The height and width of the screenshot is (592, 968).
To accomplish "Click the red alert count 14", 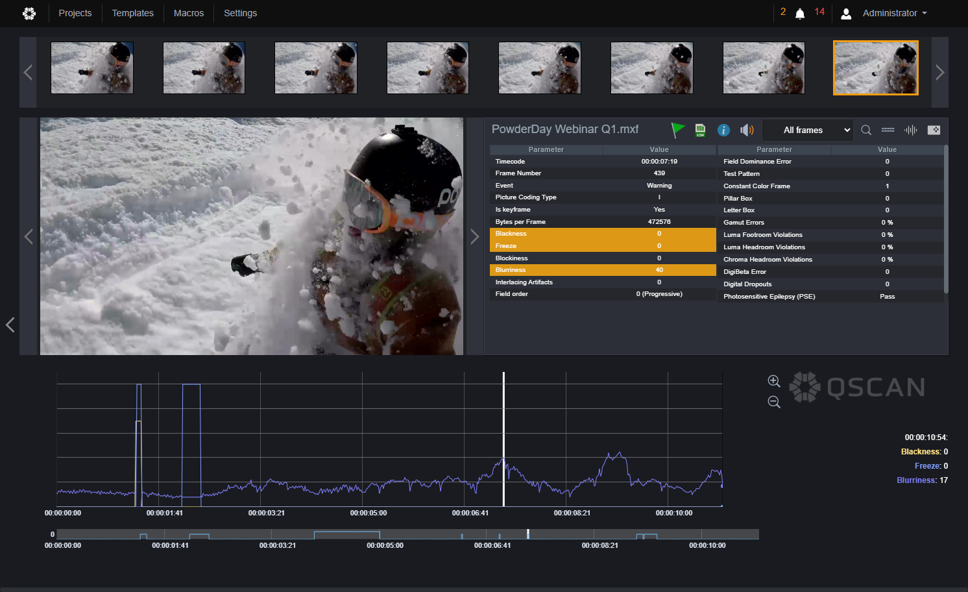I will (819, 12).
